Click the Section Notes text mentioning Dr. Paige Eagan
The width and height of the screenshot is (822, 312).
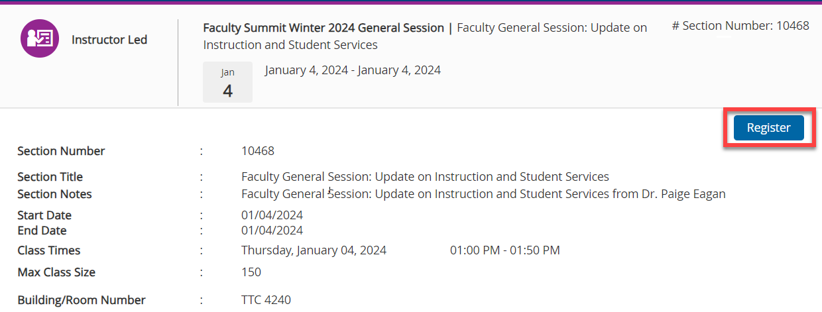click(483, 194)
